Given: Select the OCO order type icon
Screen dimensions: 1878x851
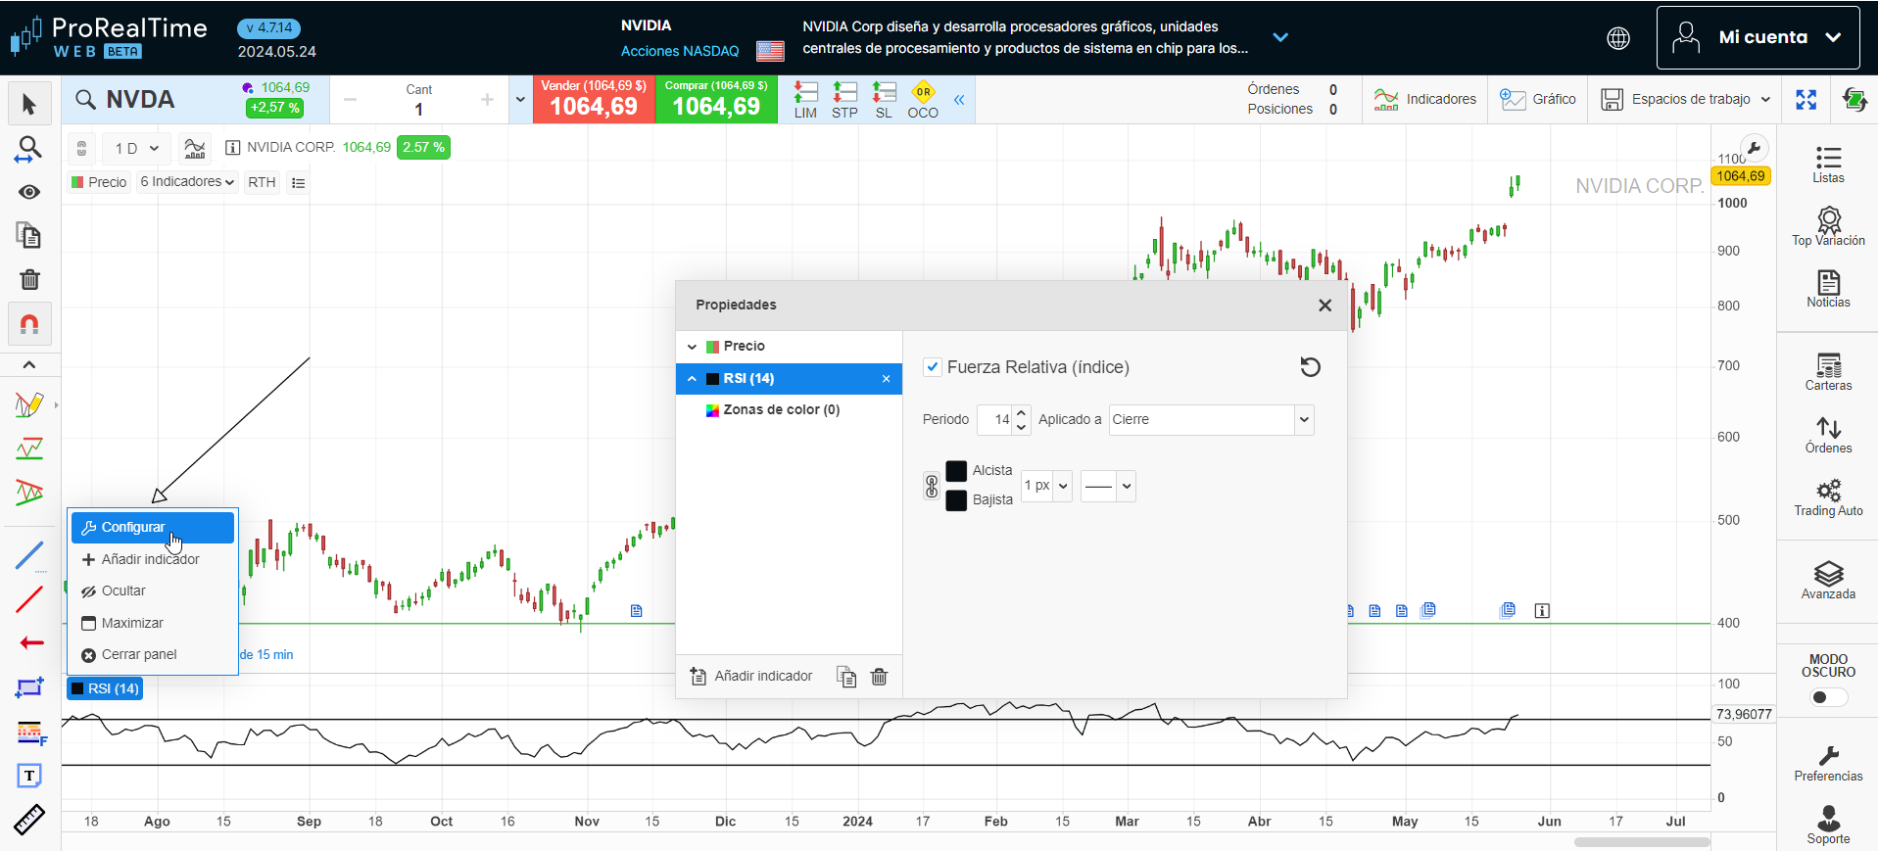Looking at the screenshot, I should click(922, 99).
